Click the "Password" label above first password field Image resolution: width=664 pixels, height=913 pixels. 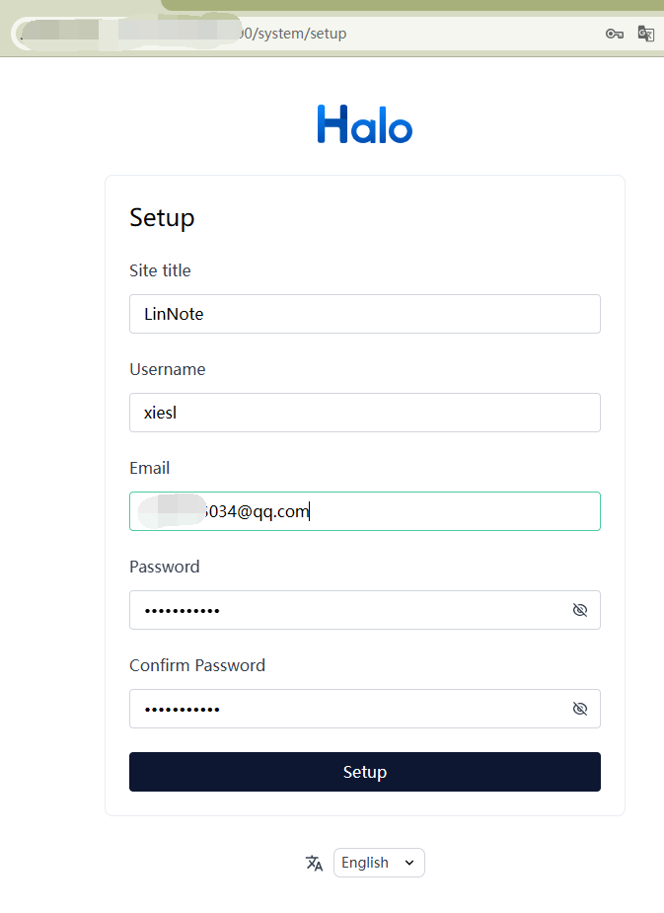(164, 567)
